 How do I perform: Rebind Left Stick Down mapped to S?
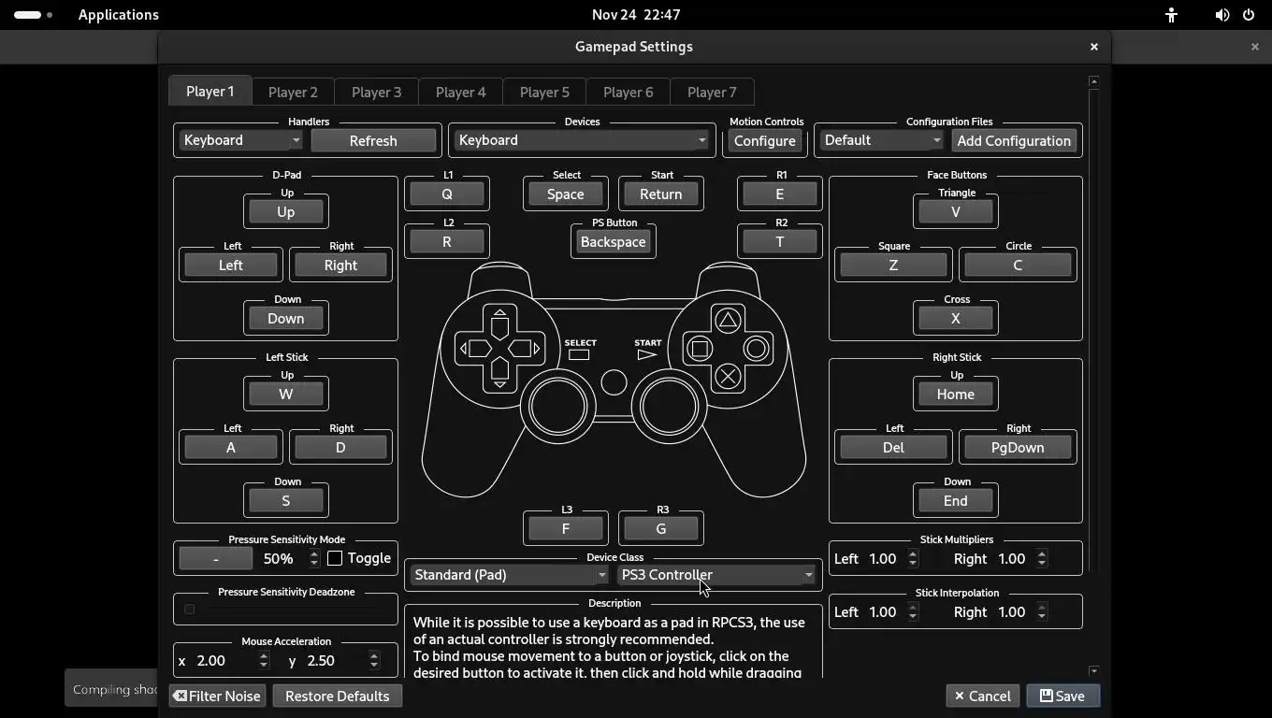tap(285, 501)
